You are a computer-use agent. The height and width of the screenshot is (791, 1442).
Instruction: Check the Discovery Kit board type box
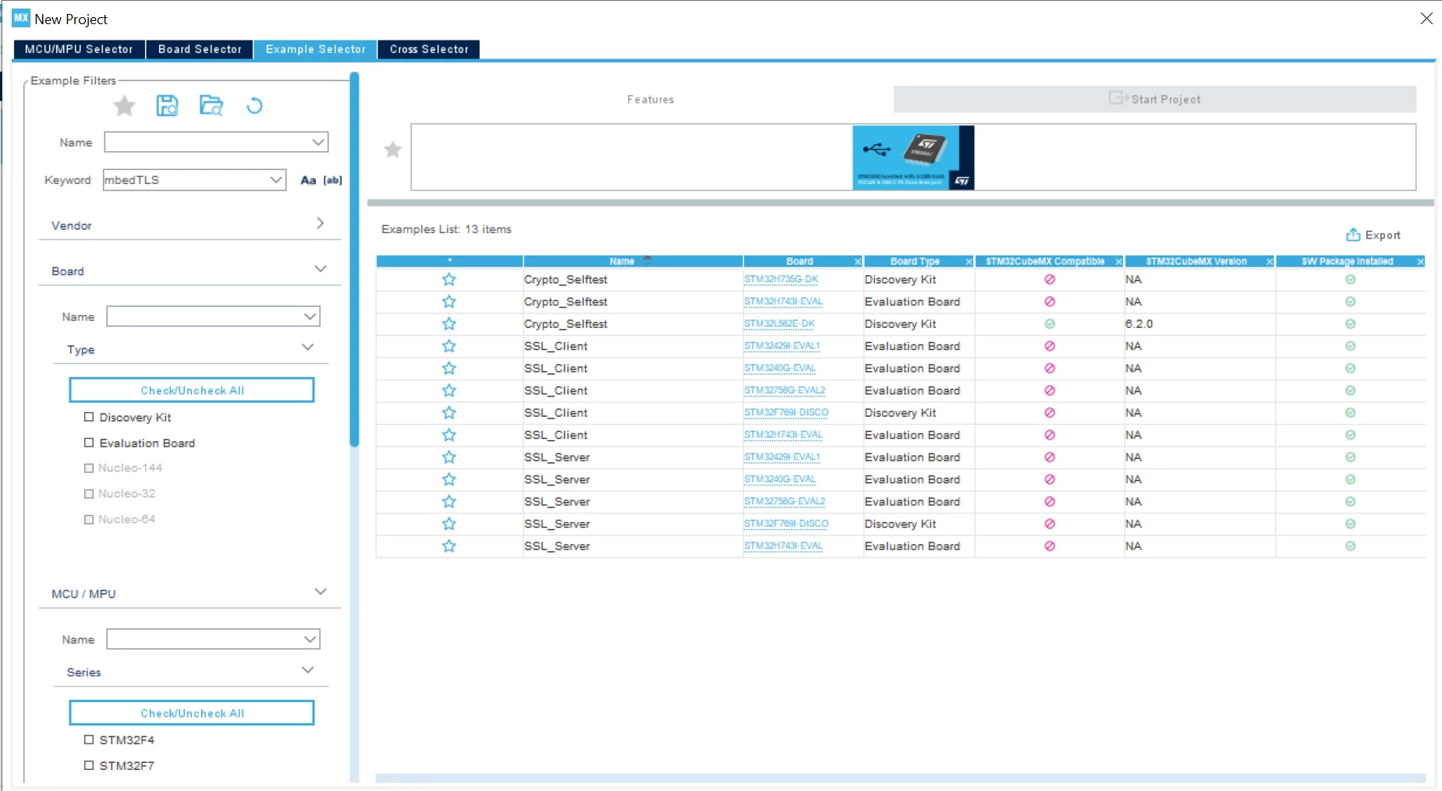coord(89,417)
